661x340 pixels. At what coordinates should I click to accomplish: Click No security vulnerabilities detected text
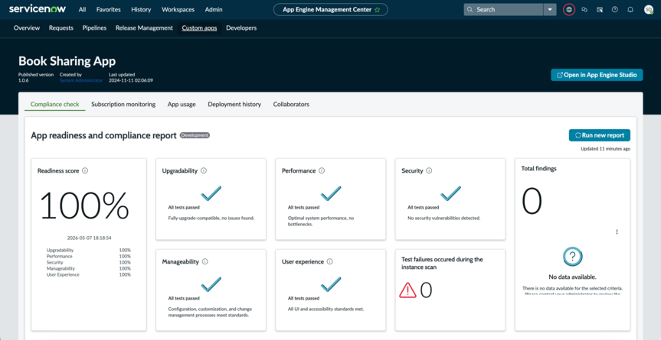click(x=444, y=218)
